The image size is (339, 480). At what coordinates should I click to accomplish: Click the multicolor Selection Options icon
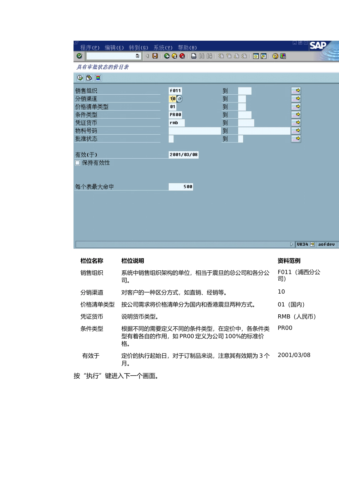[x=98, y=77]
